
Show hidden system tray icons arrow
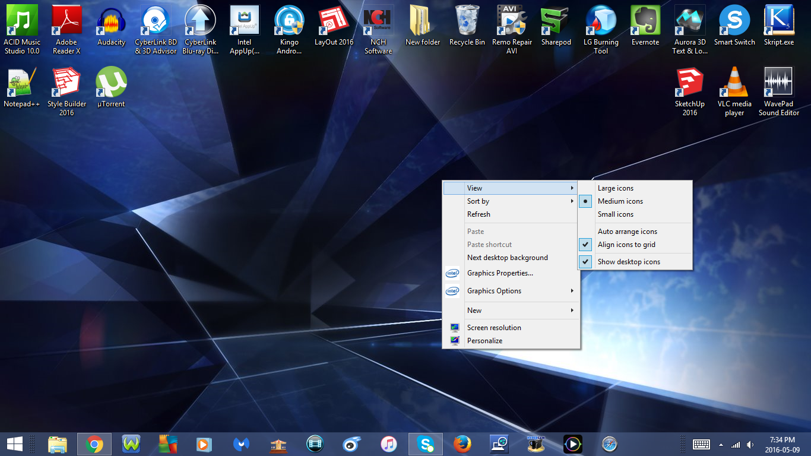(x=721, y=444)
